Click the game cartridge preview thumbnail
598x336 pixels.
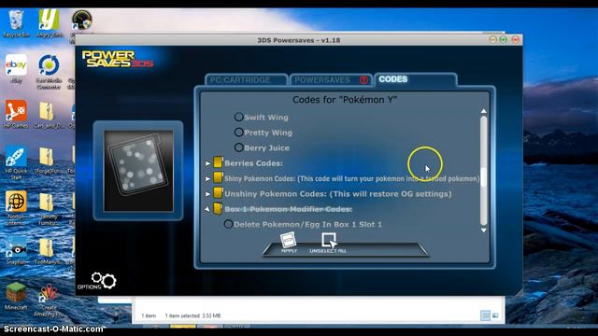coord(138,171)
